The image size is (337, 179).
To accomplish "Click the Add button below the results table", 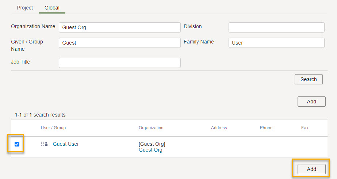I will tap(311, 169).
